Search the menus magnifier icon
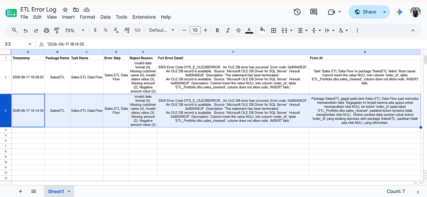 [14, 30]
